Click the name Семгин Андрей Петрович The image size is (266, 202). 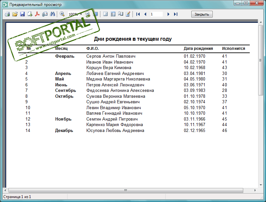click(x=112, y=119)
